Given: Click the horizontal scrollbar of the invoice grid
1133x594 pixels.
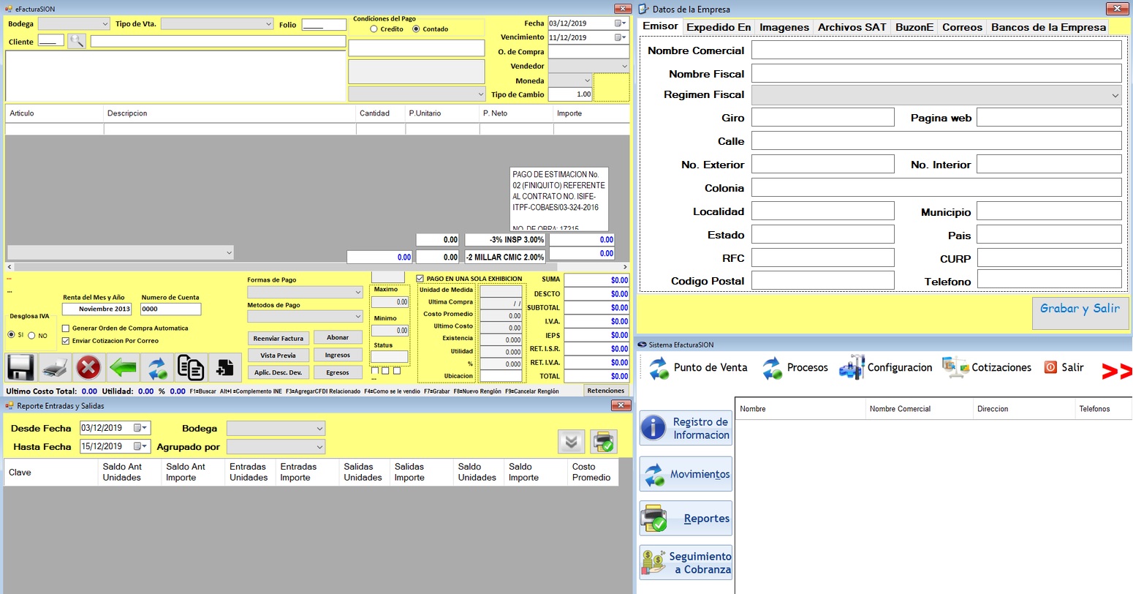Looking at the screenshot, I should click(x=316, y=267).
